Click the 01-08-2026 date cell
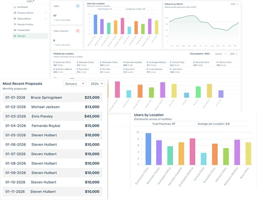 tap(15, 164)
